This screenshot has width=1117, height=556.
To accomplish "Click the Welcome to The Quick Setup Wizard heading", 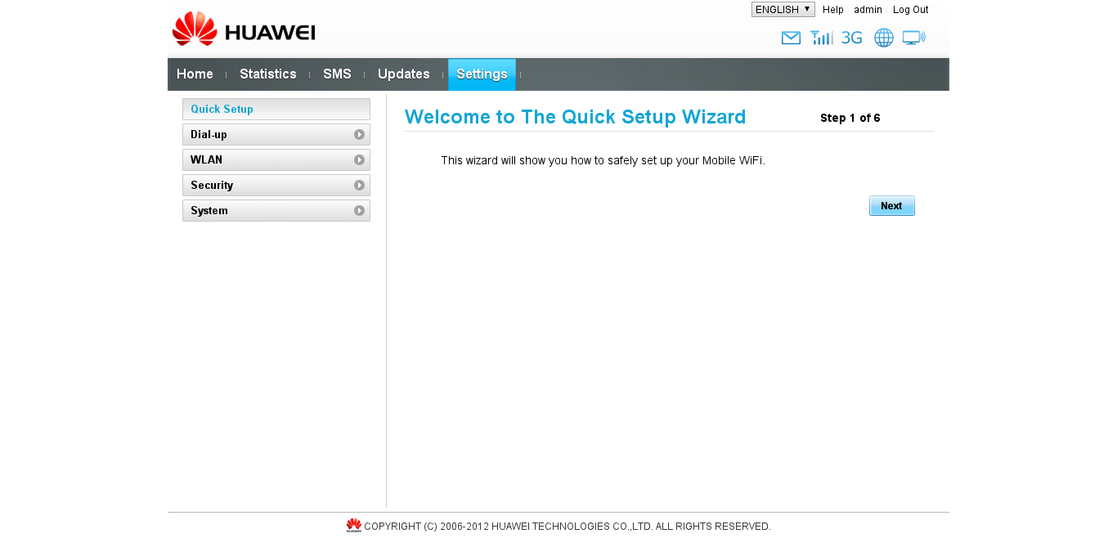I will tap(576, 117).
